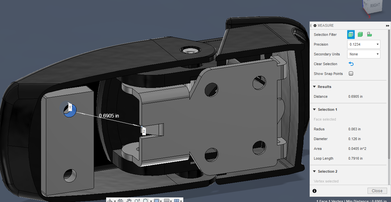Activate the Zoom tool

pos(137,200)
